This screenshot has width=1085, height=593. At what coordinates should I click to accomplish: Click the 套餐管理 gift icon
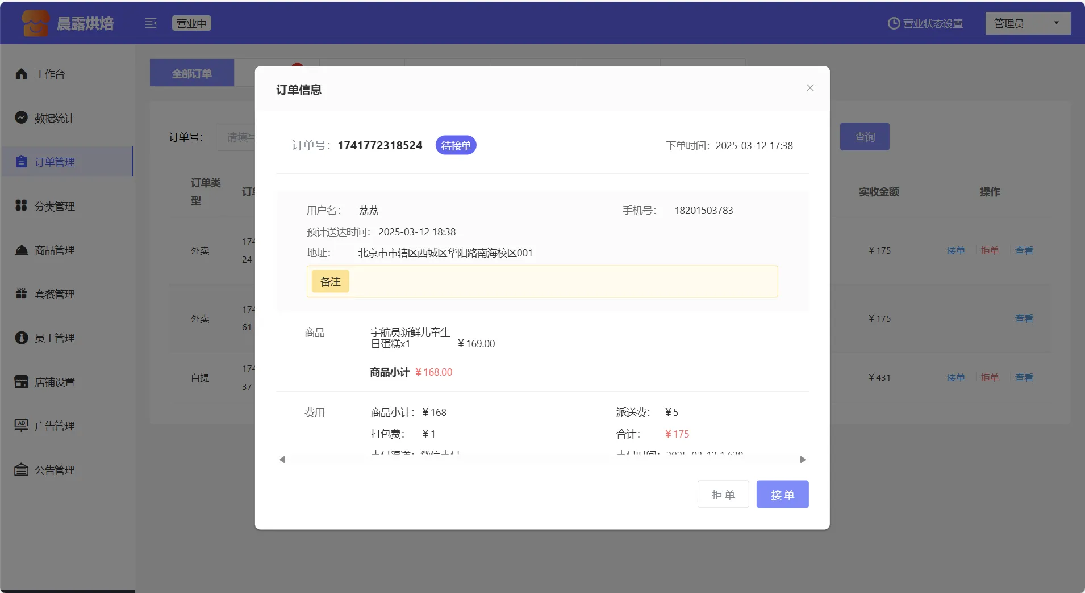coord(22,293)
